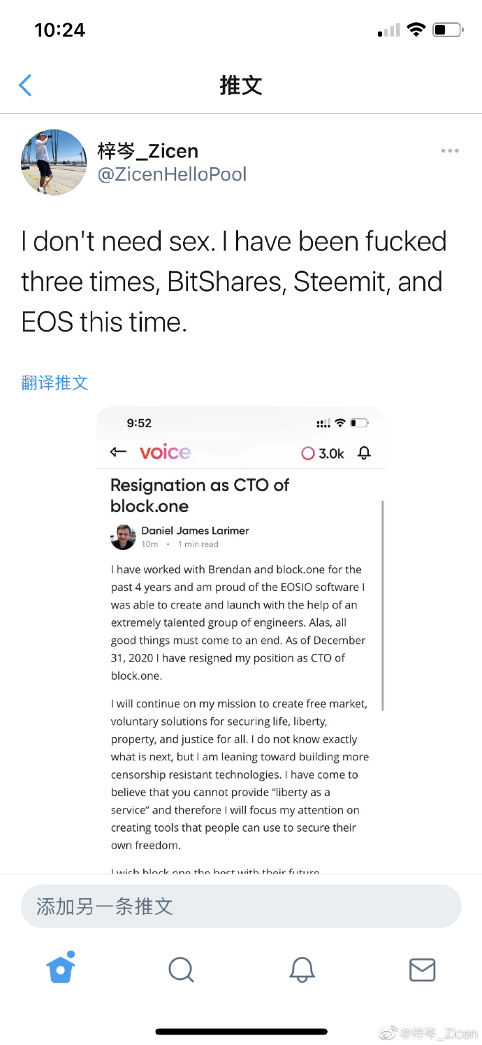Screen dimensions: 482x1045
Task: Go to the Home tab
Action: (x=61, y=969)
